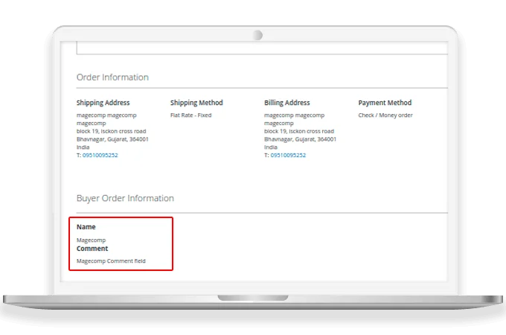Select the 'Magecomp' name value
Screen dimensions: 506x335
tap(91, 240)
